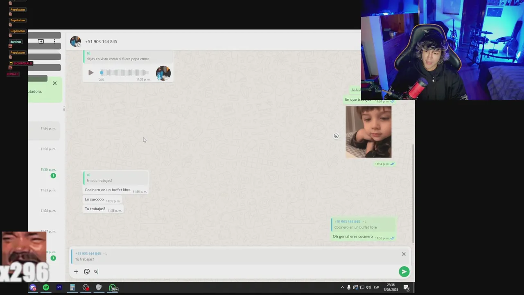Jump to quoted "En que trabajas?" in reply
The height and width of the screenshot is (295, 524).
116,178
